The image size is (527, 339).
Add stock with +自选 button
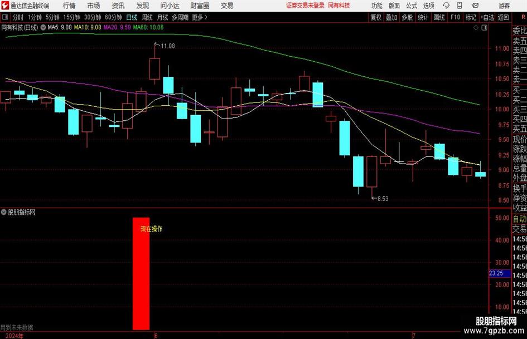tap(487, 17)
